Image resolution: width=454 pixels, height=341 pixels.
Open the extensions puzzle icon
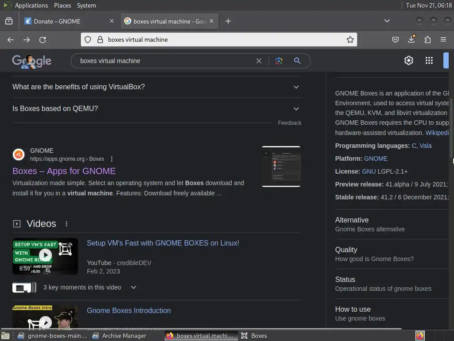[x=427, y=40]
